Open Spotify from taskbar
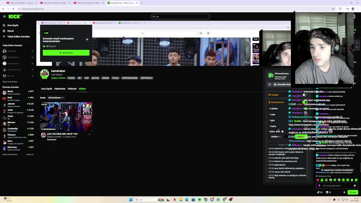The height and width of the screenshot is (203, 361). 199,200
